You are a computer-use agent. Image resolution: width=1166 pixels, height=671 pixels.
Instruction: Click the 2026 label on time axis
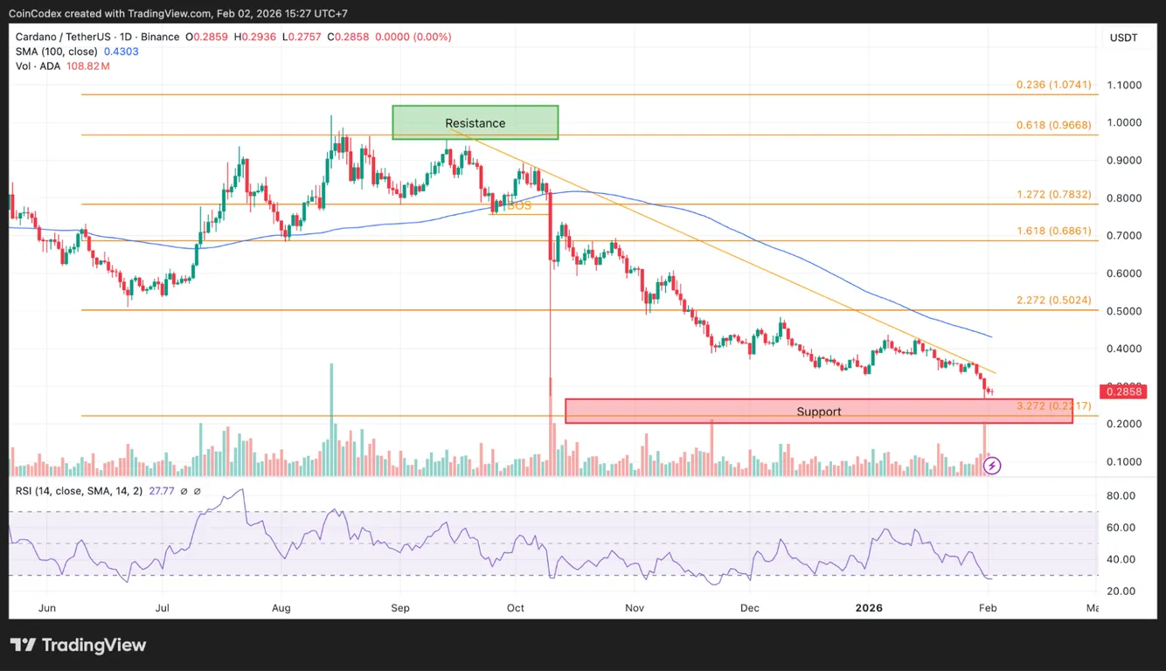tap(868, 607)
